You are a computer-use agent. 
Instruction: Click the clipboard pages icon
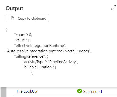tap(12, 18)
